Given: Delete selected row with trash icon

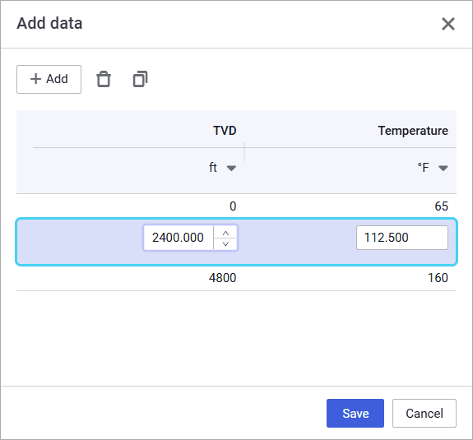Looking at the screenshot, I should tap(104, 79).
